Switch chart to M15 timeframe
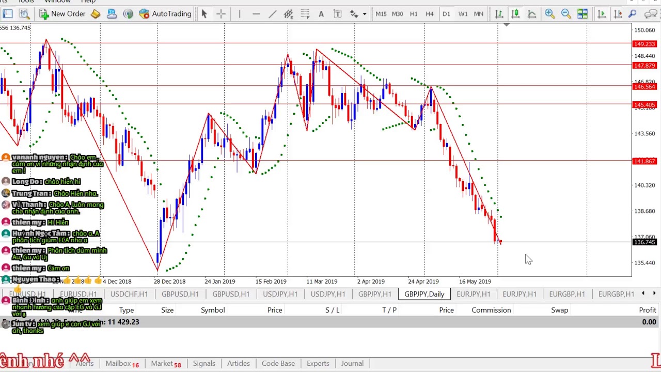The image size is (661, 372). coord(381,14)
